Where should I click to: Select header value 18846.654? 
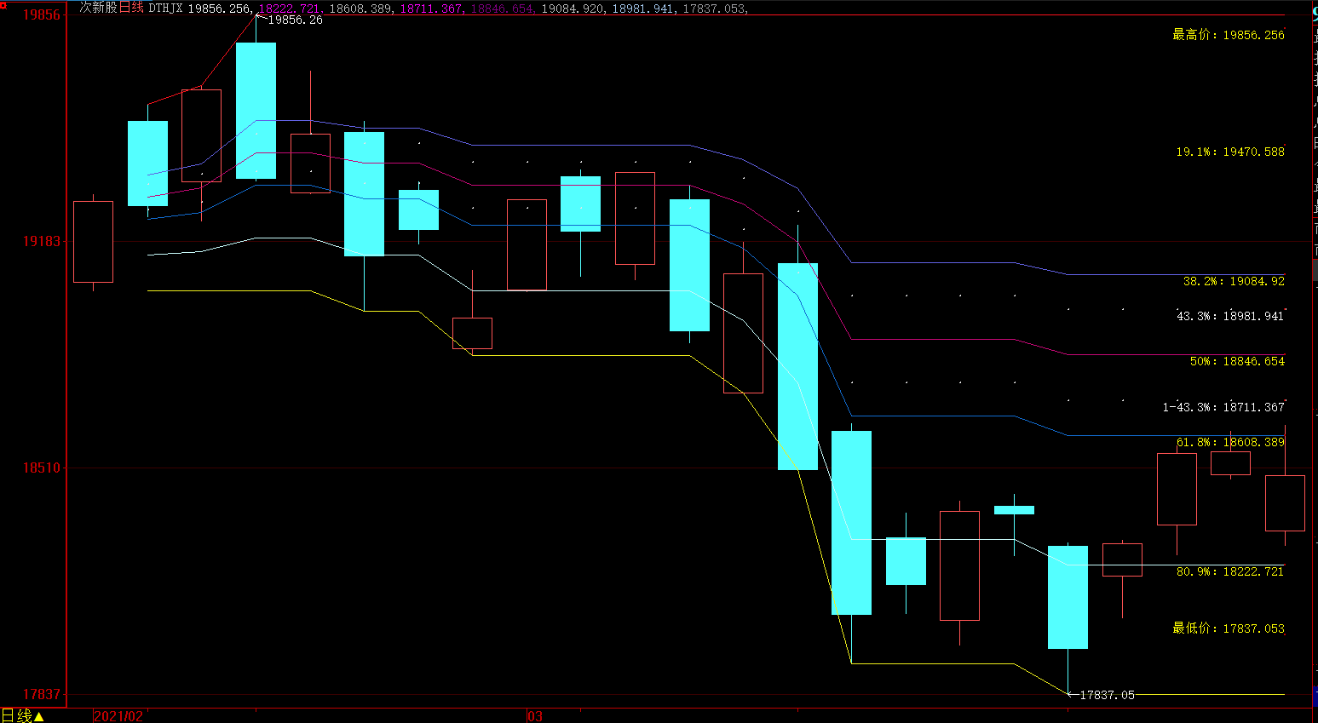(x=502, y=9)
